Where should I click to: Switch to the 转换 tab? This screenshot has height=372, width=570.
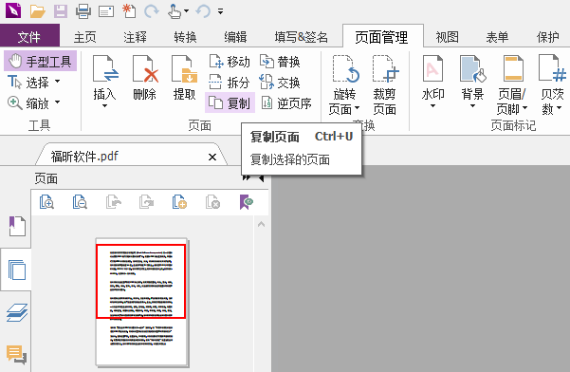(x=185, y=37)
